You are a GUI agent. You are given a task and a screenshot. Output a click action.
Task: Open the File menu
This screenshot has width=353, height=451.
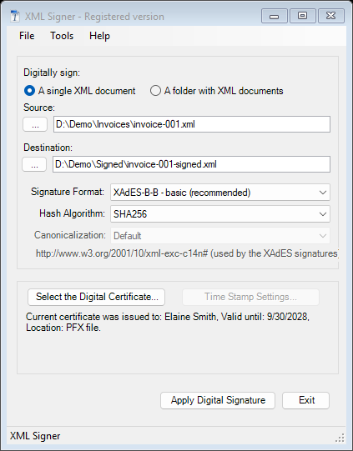pyautogui.click(x=27, y=36)
